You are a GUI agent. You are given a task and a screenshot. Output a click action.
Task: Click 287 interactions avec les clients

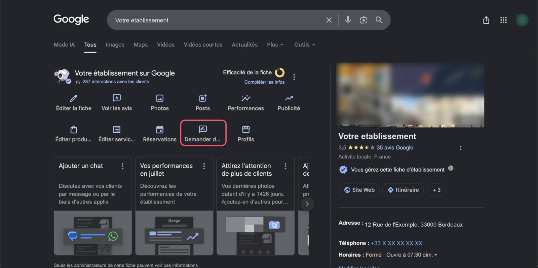(116, 82)
